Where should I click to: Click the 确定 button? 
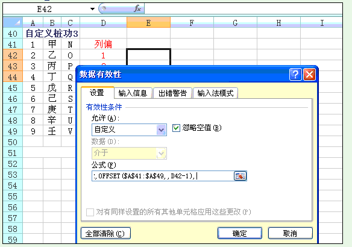(240, 233)
